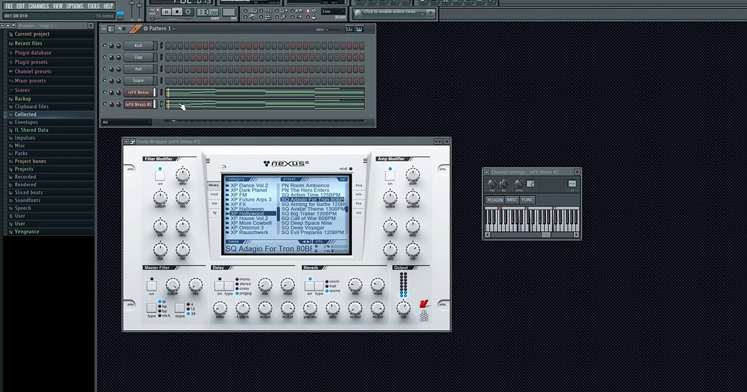Toggle the Delay on button
The width and height of the screenshot is (747, 392).
pos(219,286)
